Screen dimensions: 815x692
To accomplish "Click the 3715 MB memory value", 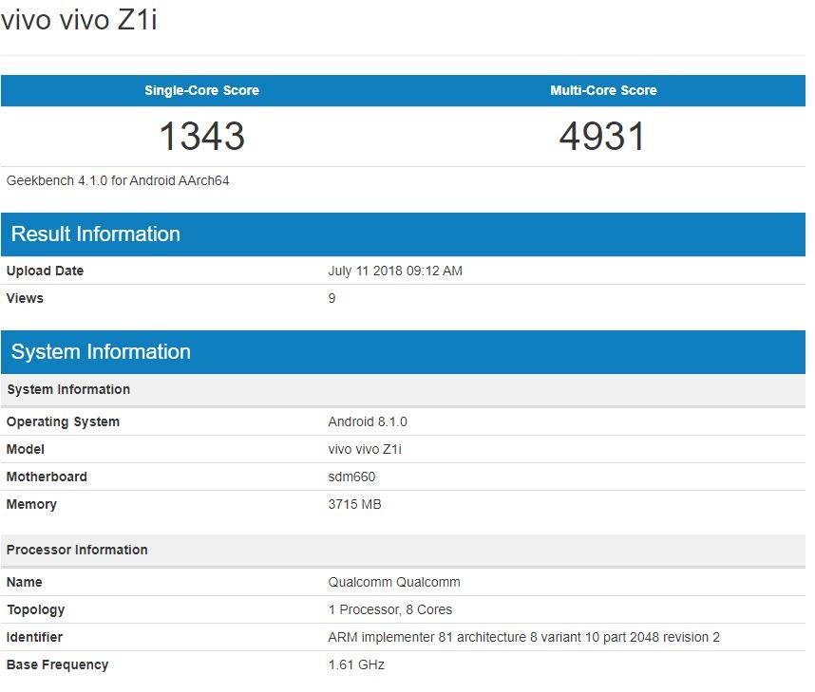I will (x=354, y=504).
